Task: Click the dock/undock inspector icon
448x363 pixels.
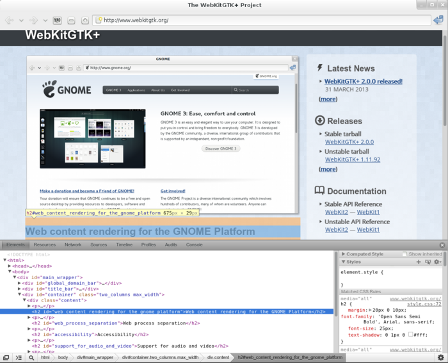Action: 6,358
